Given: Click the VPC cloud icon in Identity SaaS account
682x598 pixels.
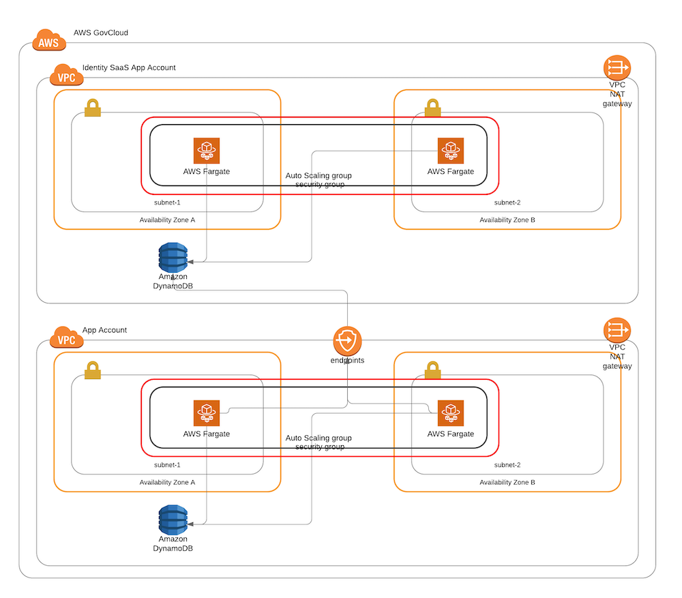Looking at the screenshot, I should (x=66, y=76).
